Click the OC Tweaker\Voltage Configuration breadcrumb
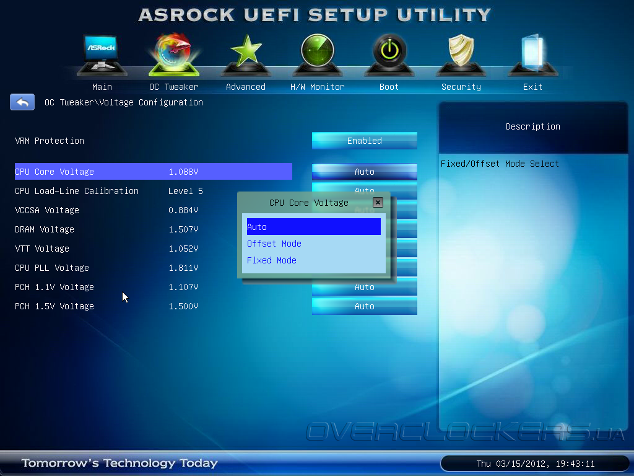 coord(124,102)
